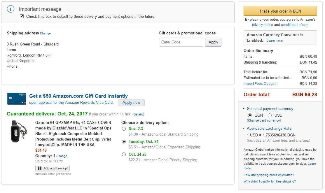325x193 pixels.
Task: Open the Garmin case cover product thumbnail
Action: pyautogui.click(x=18, y=131)
